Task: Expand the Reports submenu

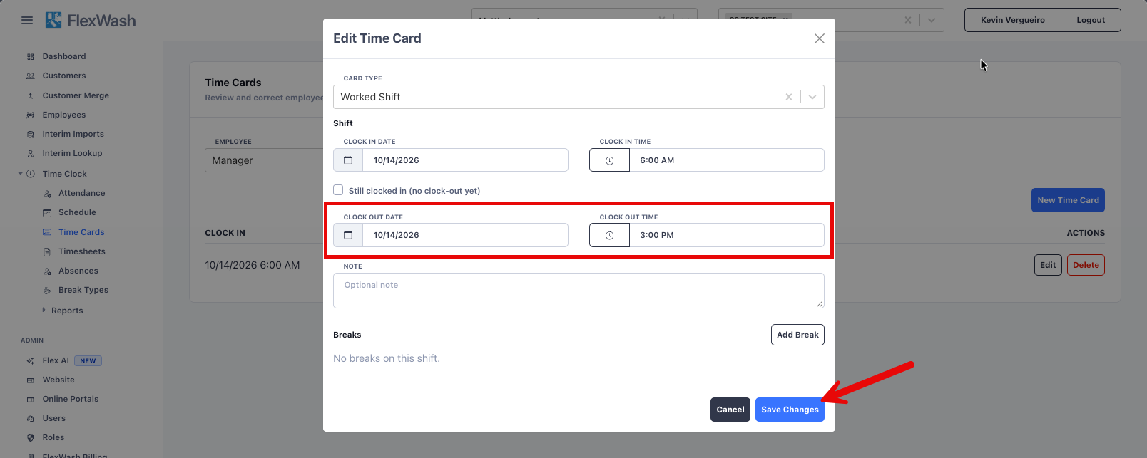Action: point(44,311)
